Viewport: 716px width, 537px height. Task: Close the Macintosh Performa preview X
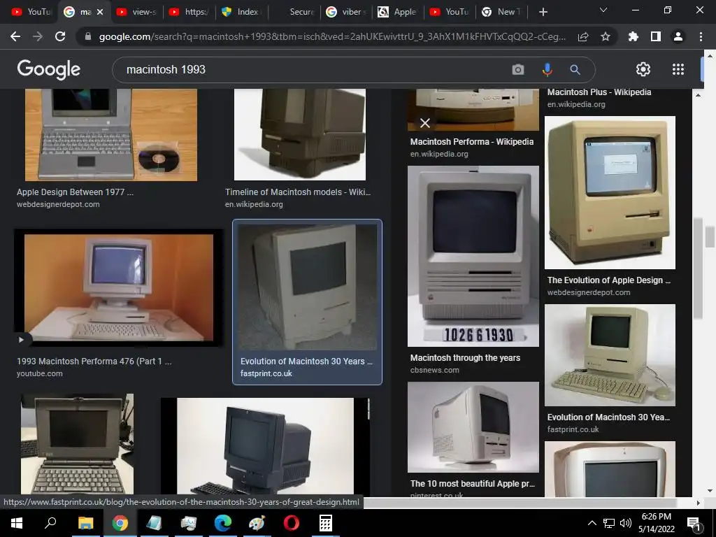point(425,123)
